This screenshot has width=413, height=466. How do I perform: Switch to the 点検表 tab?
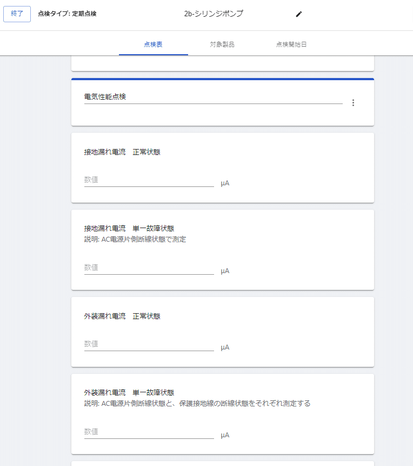coord(154,44)
